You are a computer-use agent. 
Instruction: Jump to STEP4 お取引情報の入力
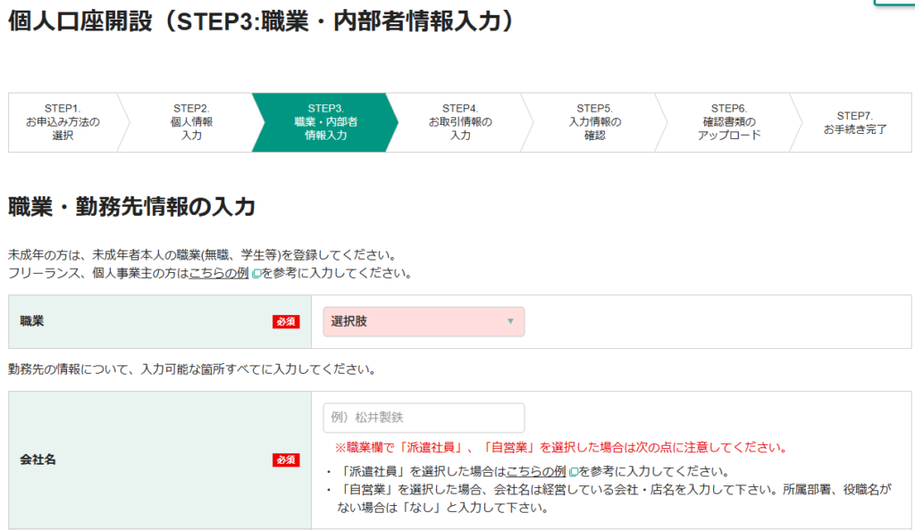(x=460, y=122)
